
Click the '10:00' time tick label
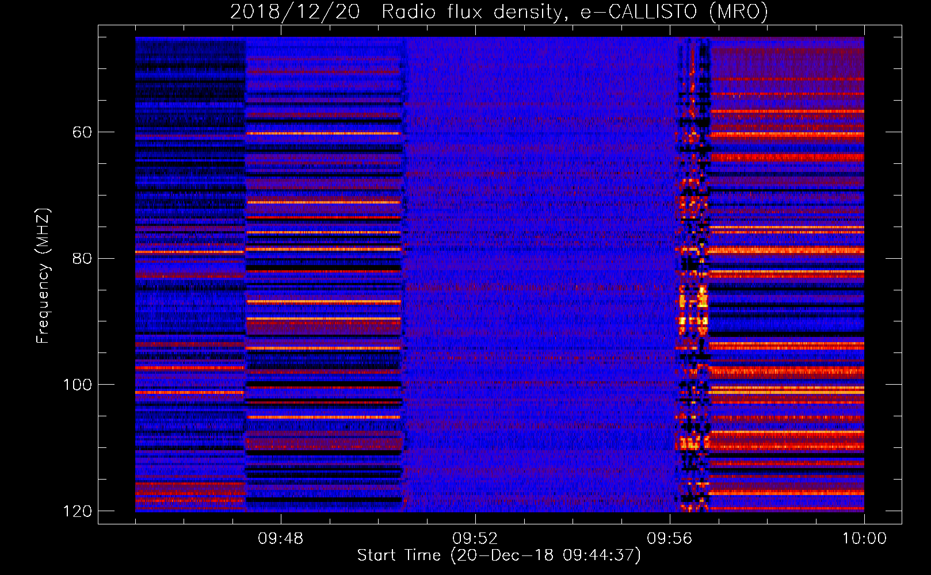pos(864,539)
